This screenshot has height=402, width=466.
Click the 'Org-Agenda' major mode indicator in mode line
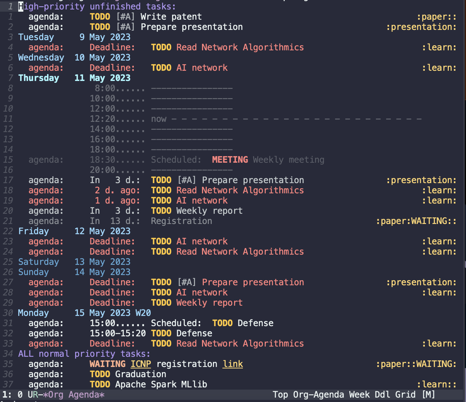[x=319, y=395]
